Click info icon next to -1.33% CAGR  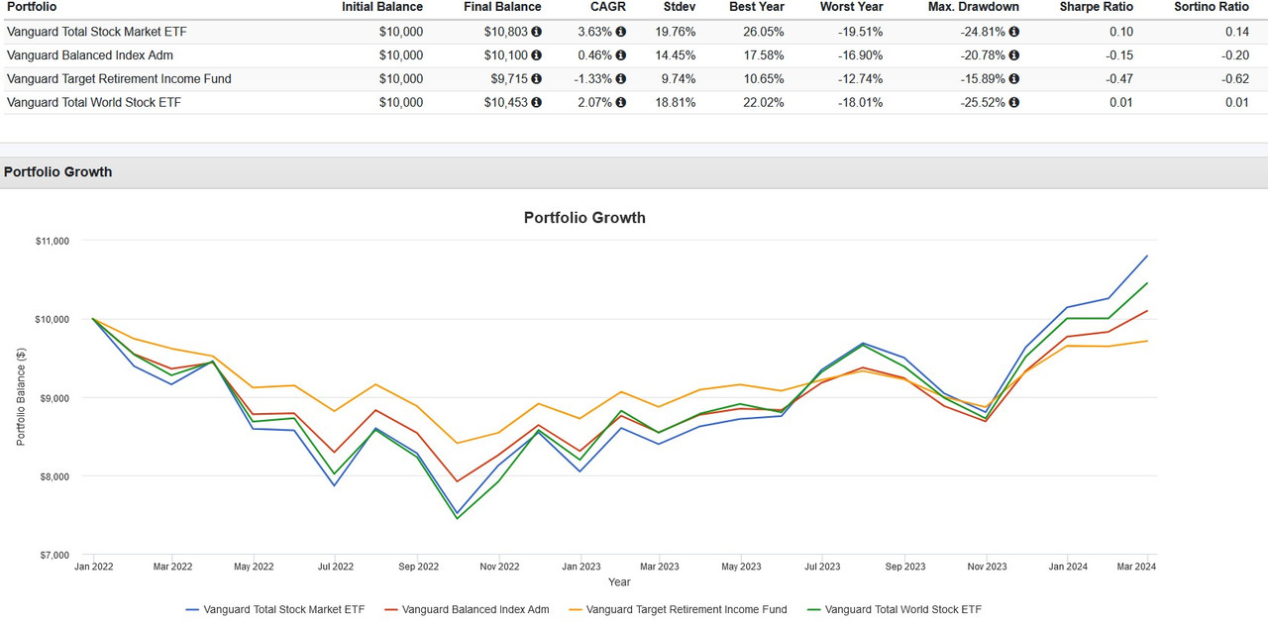pos(621,79)
